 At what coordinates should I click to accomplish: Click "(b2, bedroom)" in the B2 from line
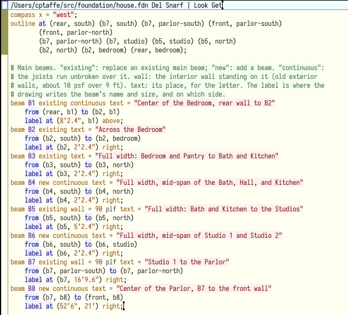[x=118, y=138]
